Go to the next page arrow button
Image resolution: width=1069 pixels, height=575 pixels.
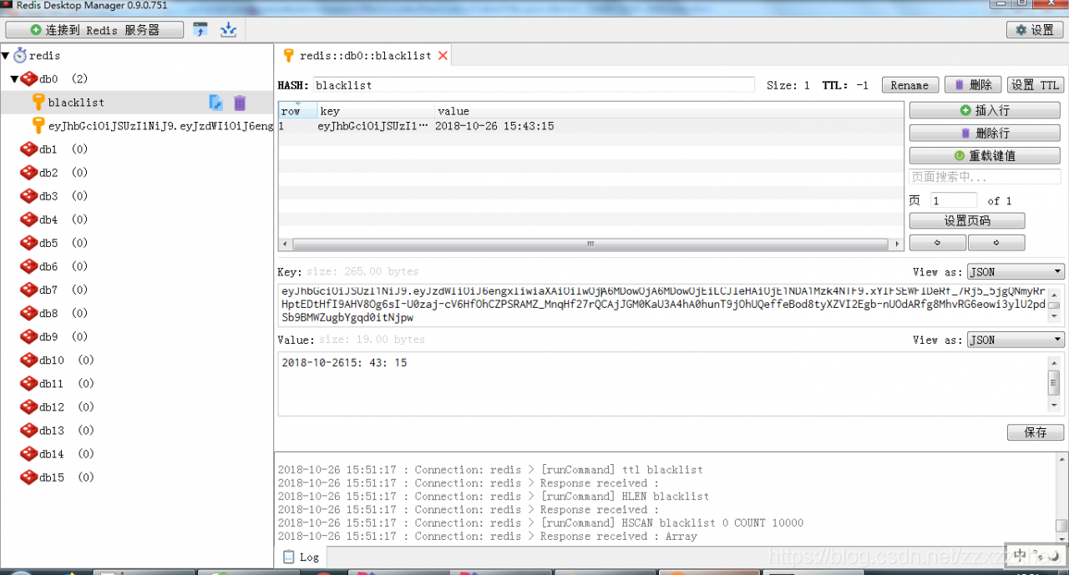(x=996, y=243)
